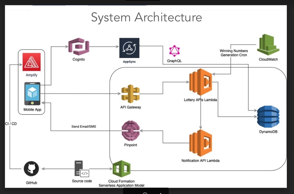Click the red Amplify icon
The width and height of the screenshot is (294, 194).
tap(31, 62)
